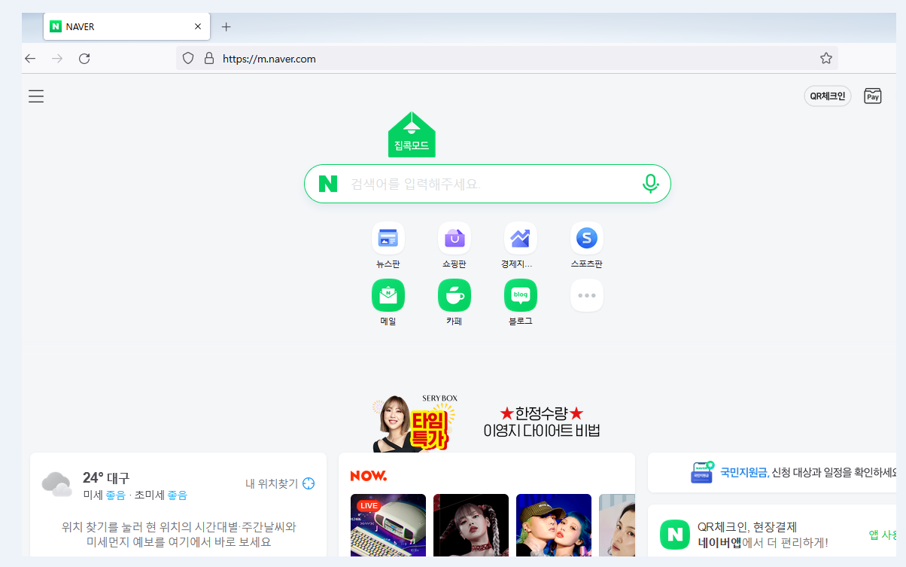906x567 pixels.
Task: Open a new browser tab
Action: point(226,26)
